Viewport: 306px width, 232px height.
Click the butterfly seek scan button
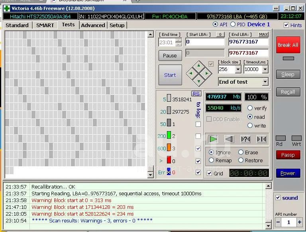(261, 139)
